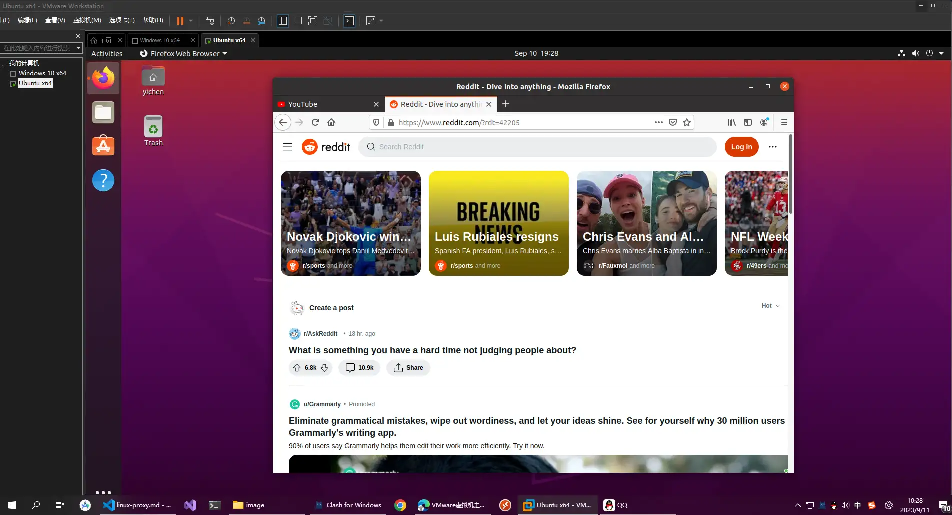Open the Reddit hamburger navigation menu

(x=288, y=147)
